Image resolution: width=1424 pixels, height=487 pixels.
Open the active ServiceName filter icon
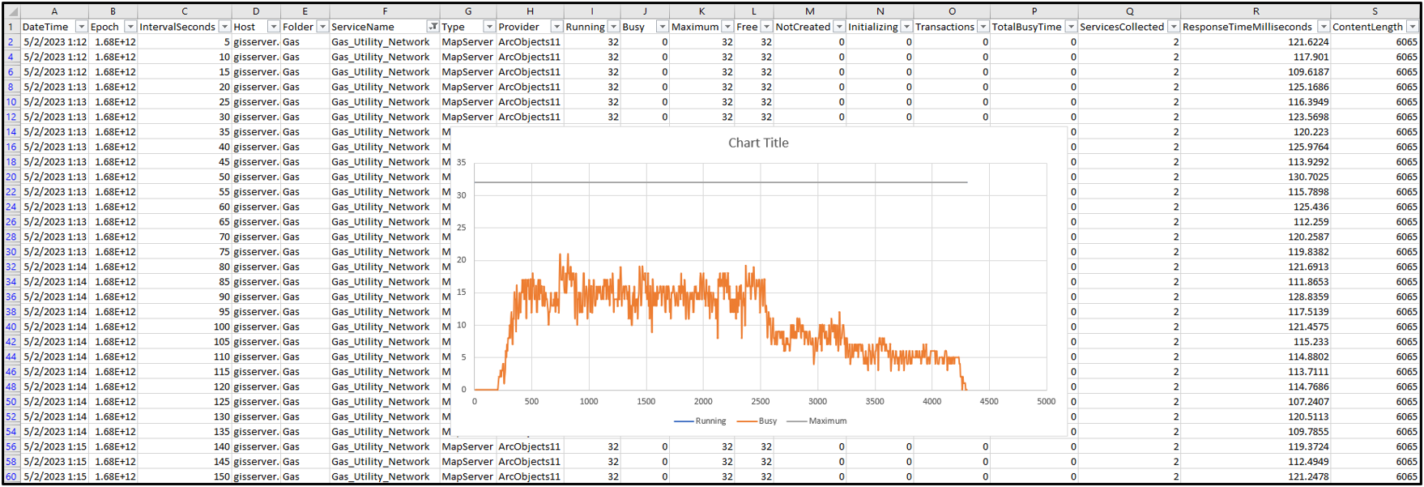[x=433, y=27]
